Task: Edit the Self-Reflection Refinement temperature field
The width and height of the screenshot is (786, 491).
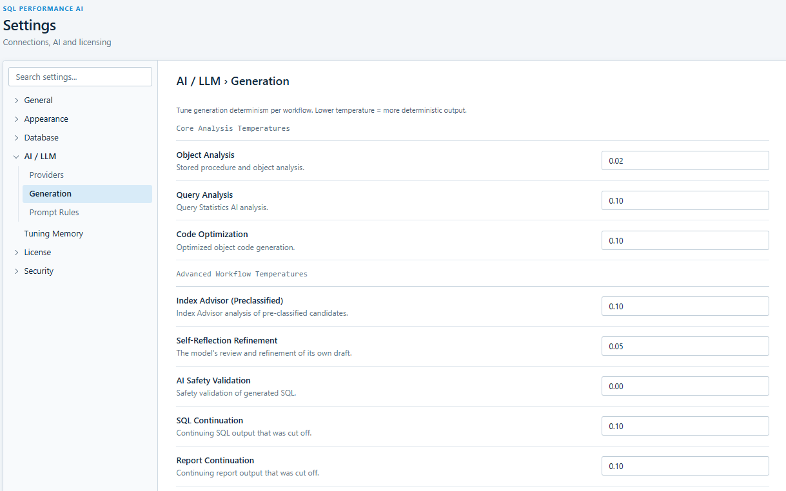Action: [x=685, y=346]
